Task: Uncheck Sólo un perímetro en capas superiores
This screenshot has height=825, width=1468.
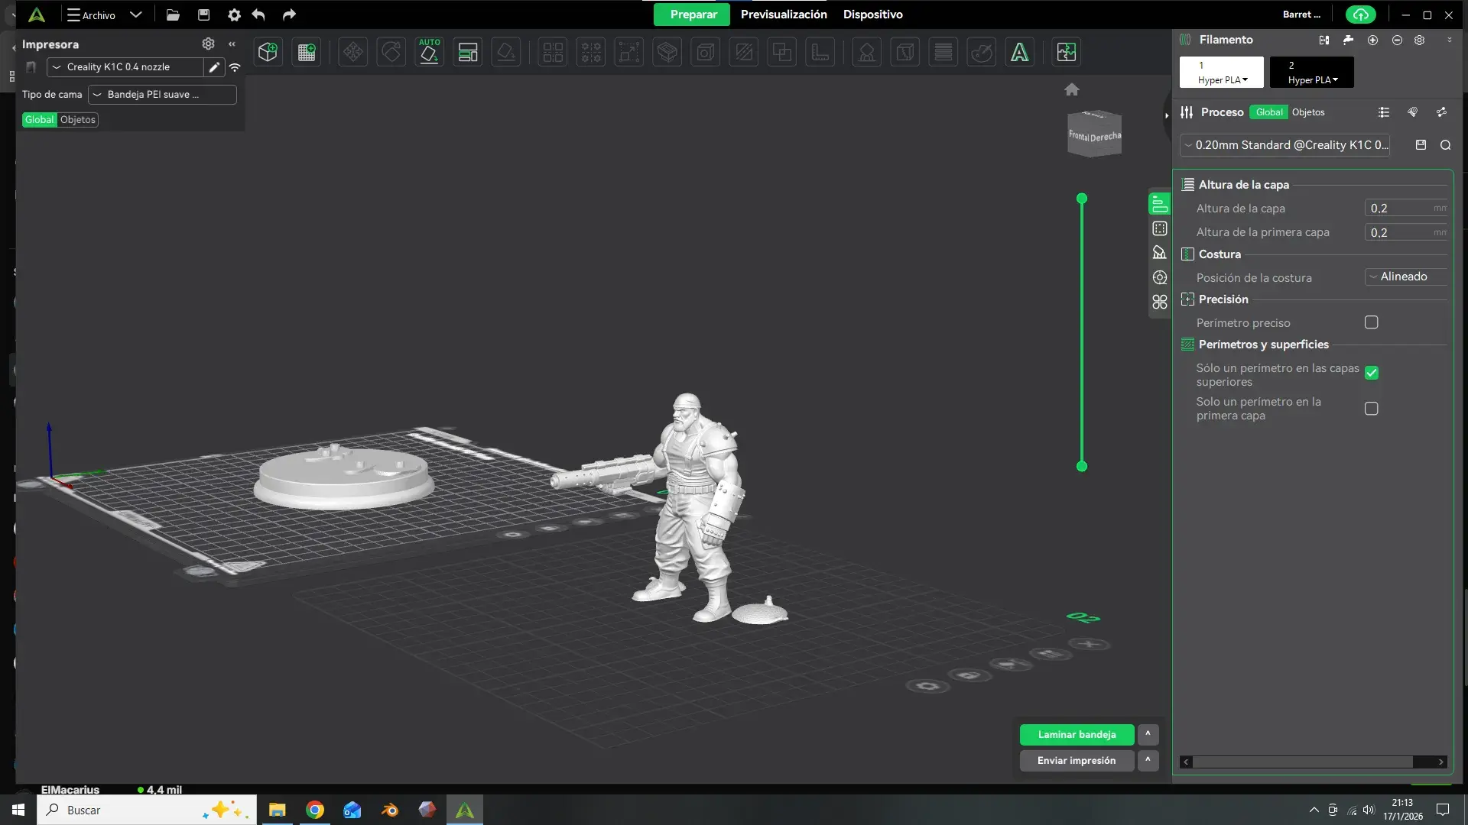Action: click(x=1372, y=373)
